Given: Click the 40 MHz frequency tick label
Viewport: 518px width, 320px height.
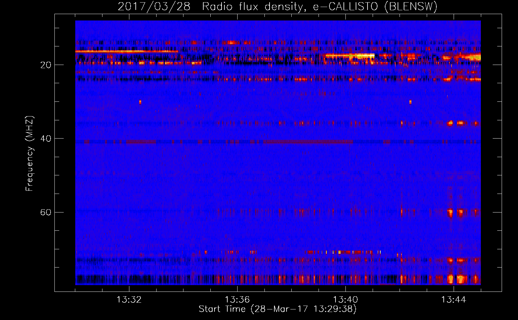Looking at the screenshot, I should coord(45,139).
